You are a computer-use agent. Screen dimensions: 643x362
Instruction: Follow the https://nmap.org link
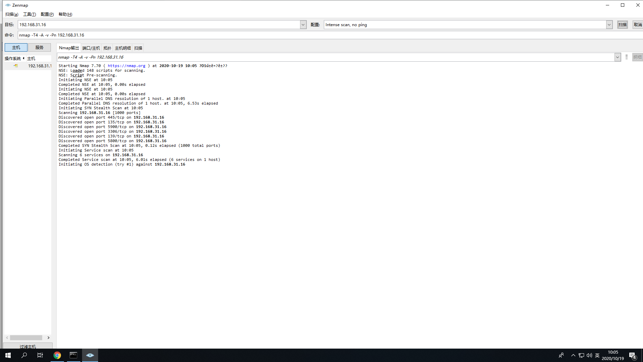click(126, 66)
